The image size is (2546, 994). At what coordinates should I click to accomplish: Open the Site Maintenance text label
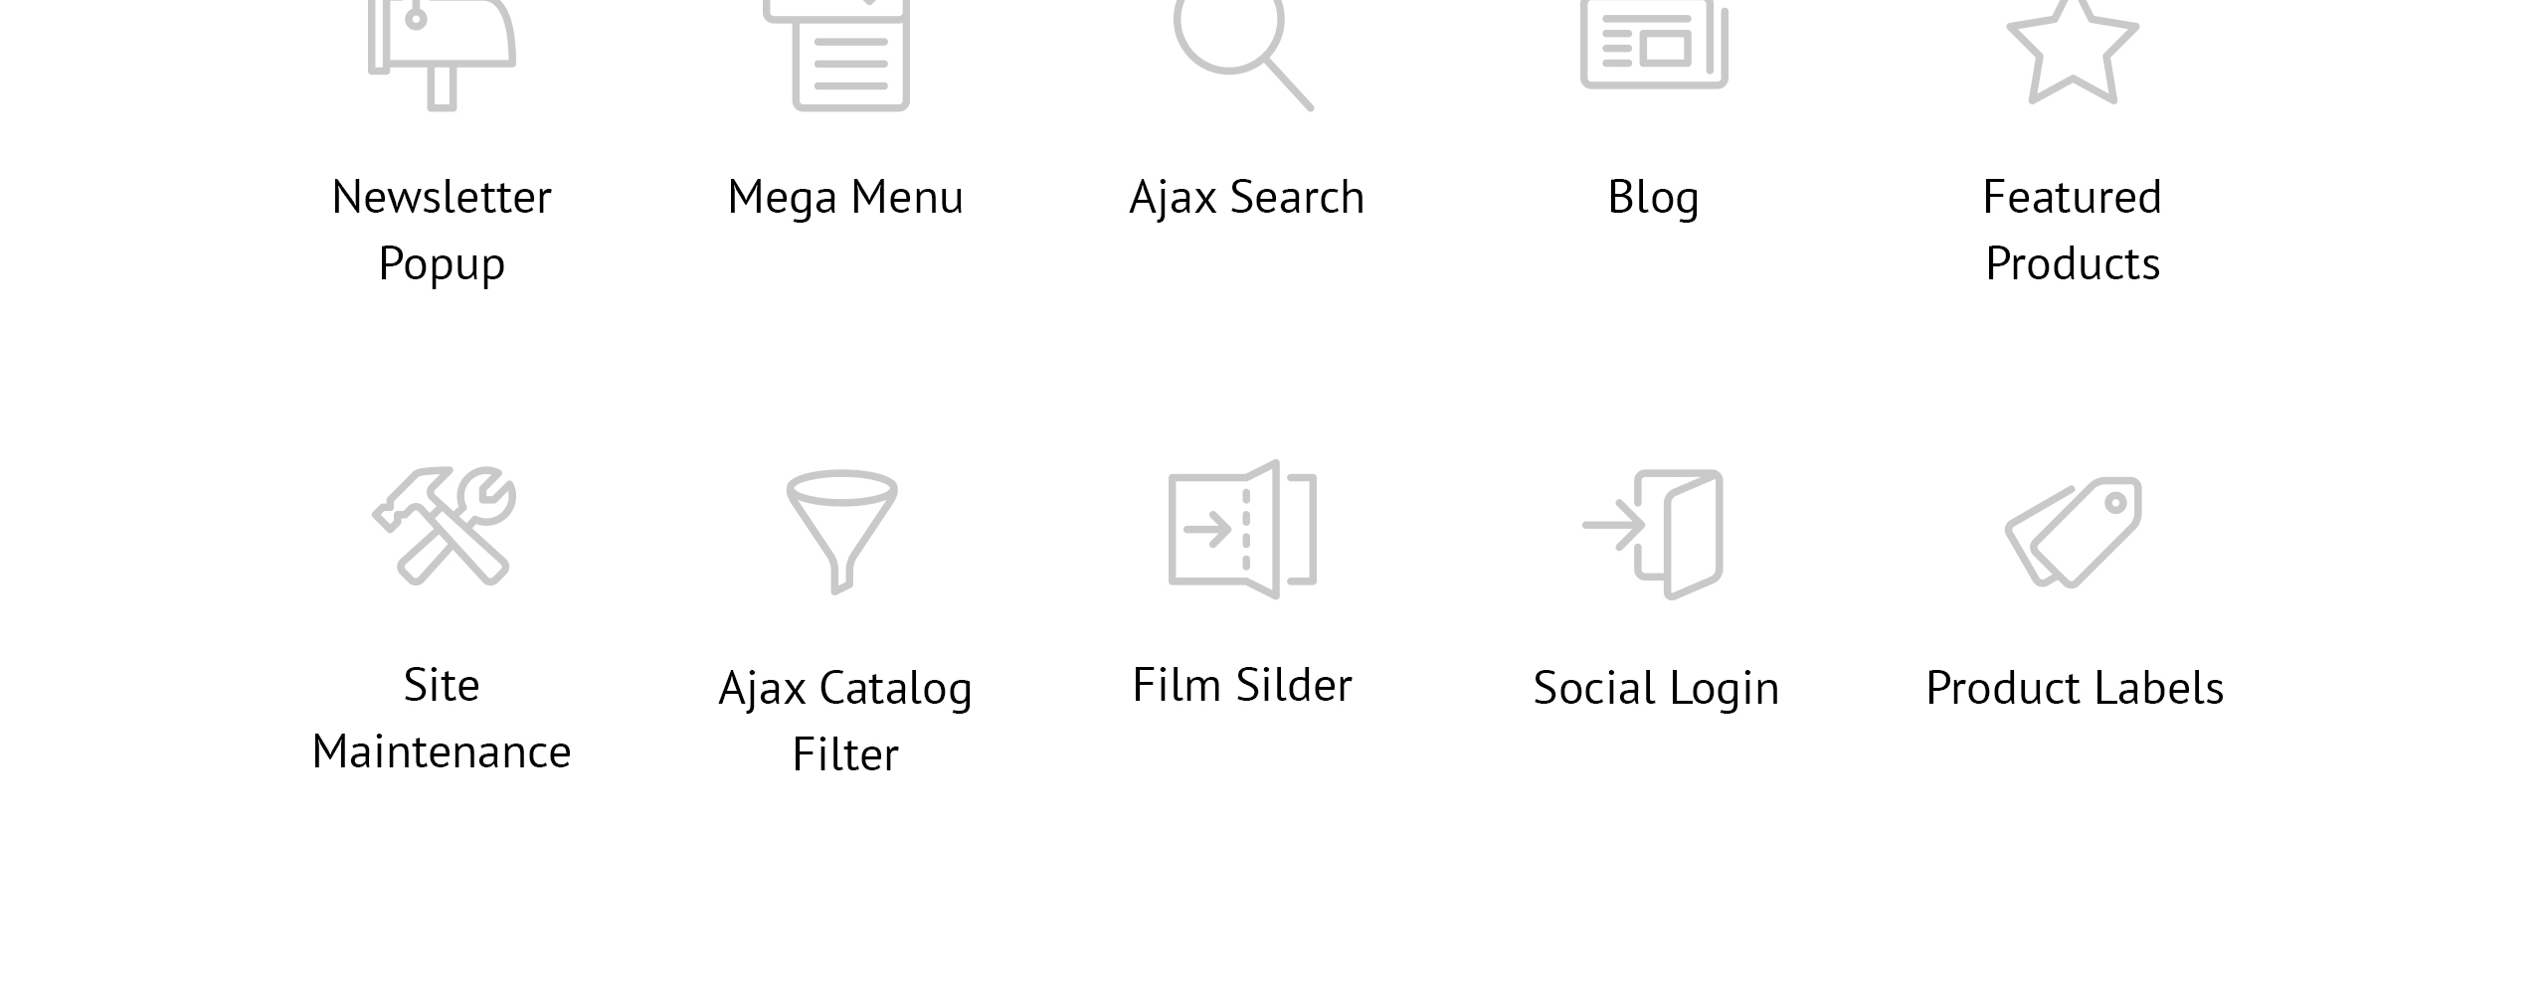(442, 719)
